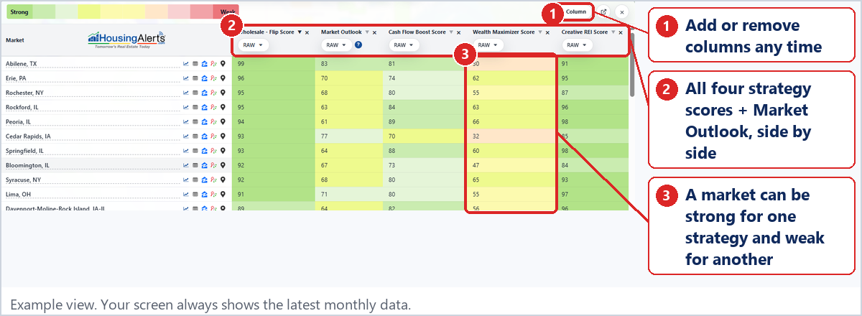Toggle the sort arrow on Creative REI Score
The width and height of the screenshot is (862, 316).
[613, 32]
